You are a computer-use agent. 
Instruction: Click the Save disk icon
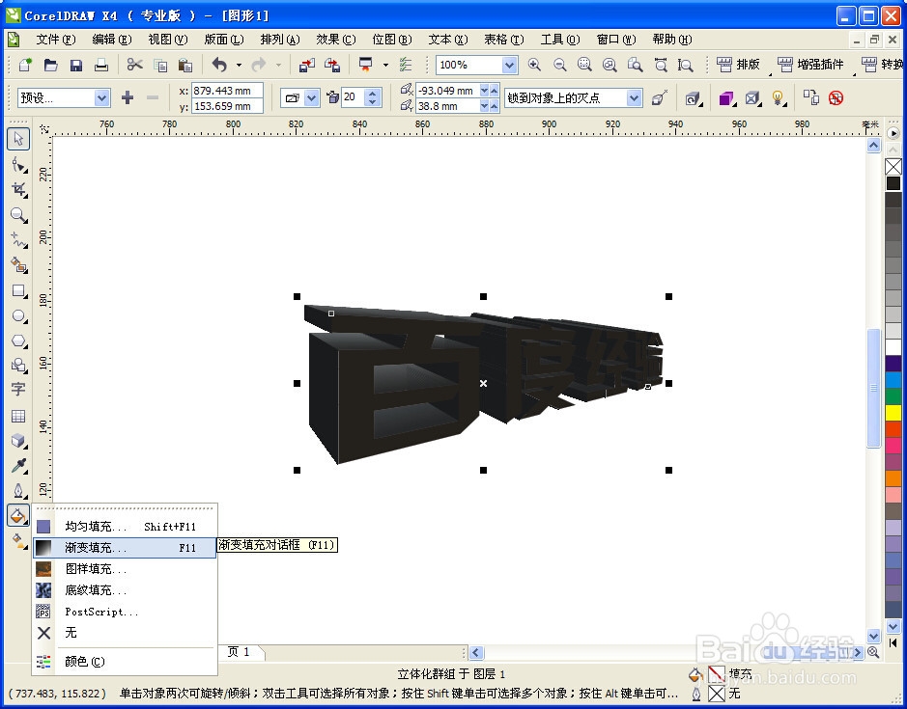click(75, 65)
